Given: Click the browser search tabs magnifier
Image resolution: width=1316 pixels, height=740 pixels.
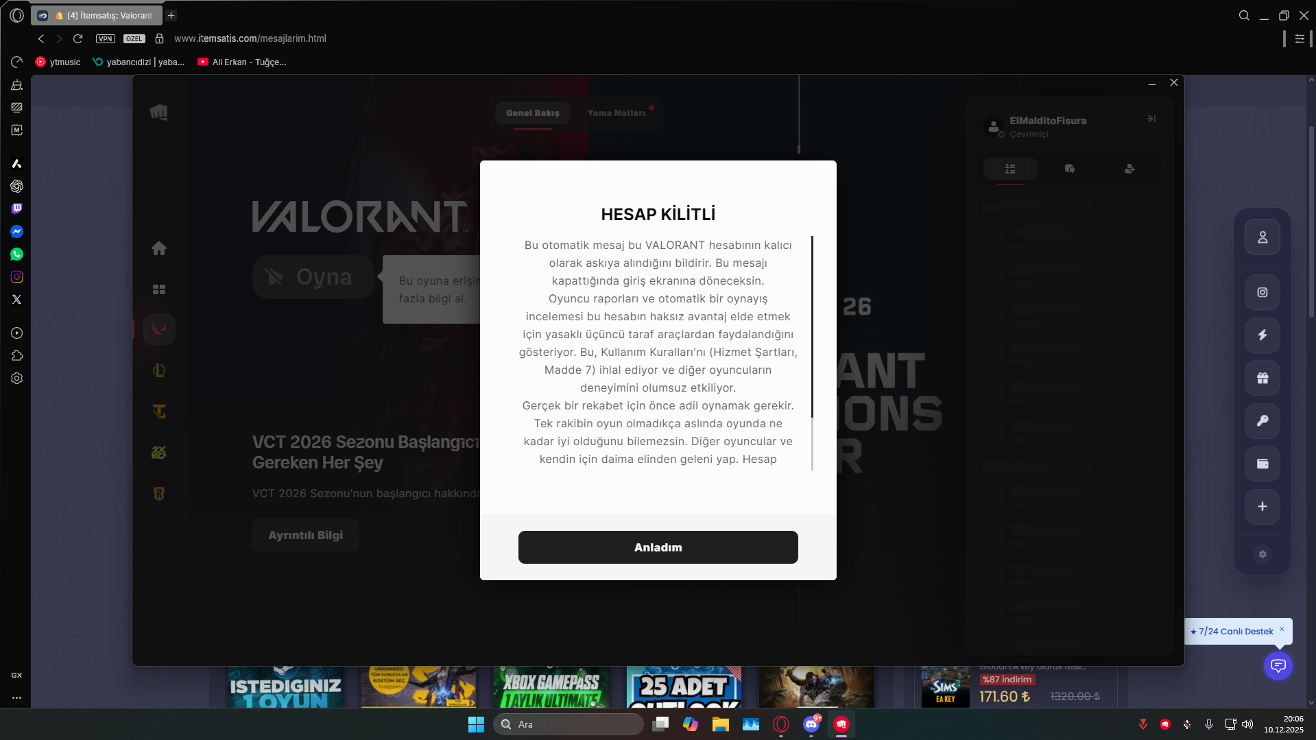Looking at the screenshot, I should tap(1244, 15).
